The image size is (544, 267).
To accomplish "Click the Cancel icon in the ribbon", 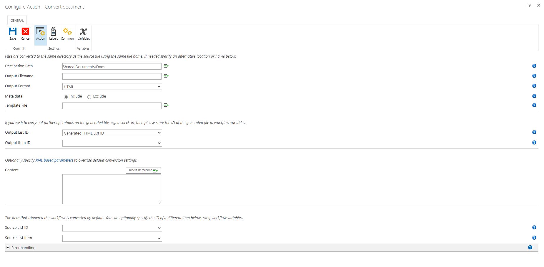I will coord(25,33).
